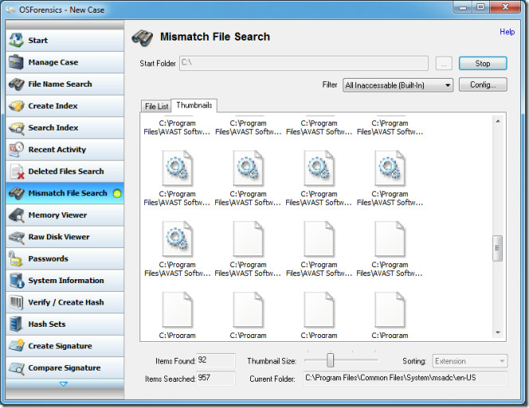Click the Recent Activity clock icon

point(16,150)
